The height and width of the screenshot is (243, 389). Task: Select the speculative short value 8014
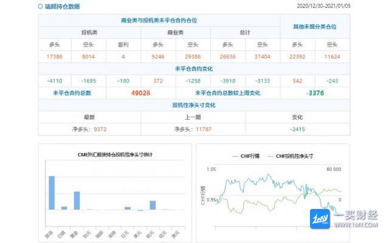tap(88, 56)
